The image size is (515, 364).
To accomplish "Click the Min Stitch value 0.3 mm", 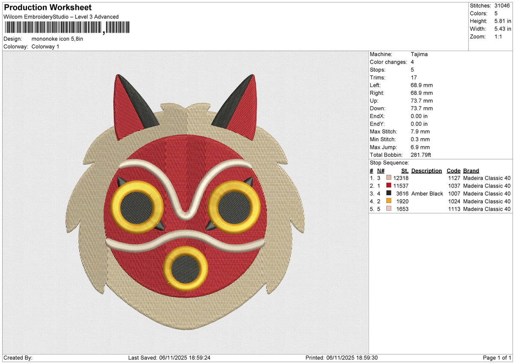I will coord(420,139).
